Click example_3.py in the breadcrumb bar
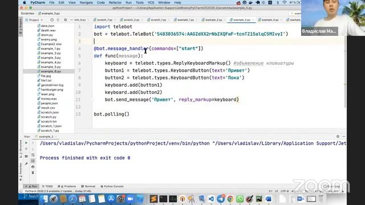 (49, 14)
